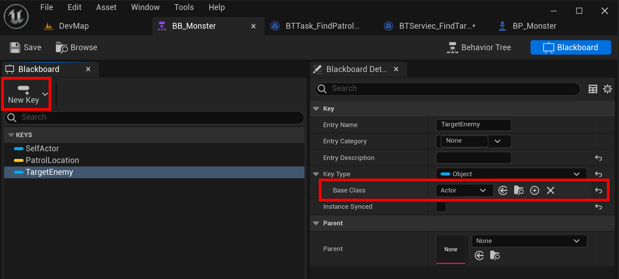Switch to the BTTask_FindPatrol tab
Viewport: 619px width, 279px height.
[315, 26]
